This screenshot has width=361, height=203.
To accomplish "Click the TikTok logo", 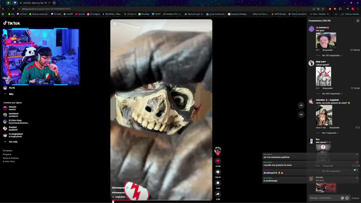I will 12,23.
